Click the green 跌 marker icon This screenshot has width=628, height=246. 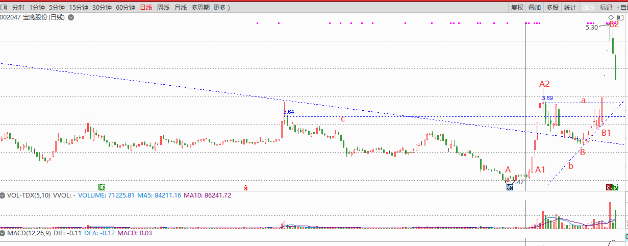pos(615,187)
